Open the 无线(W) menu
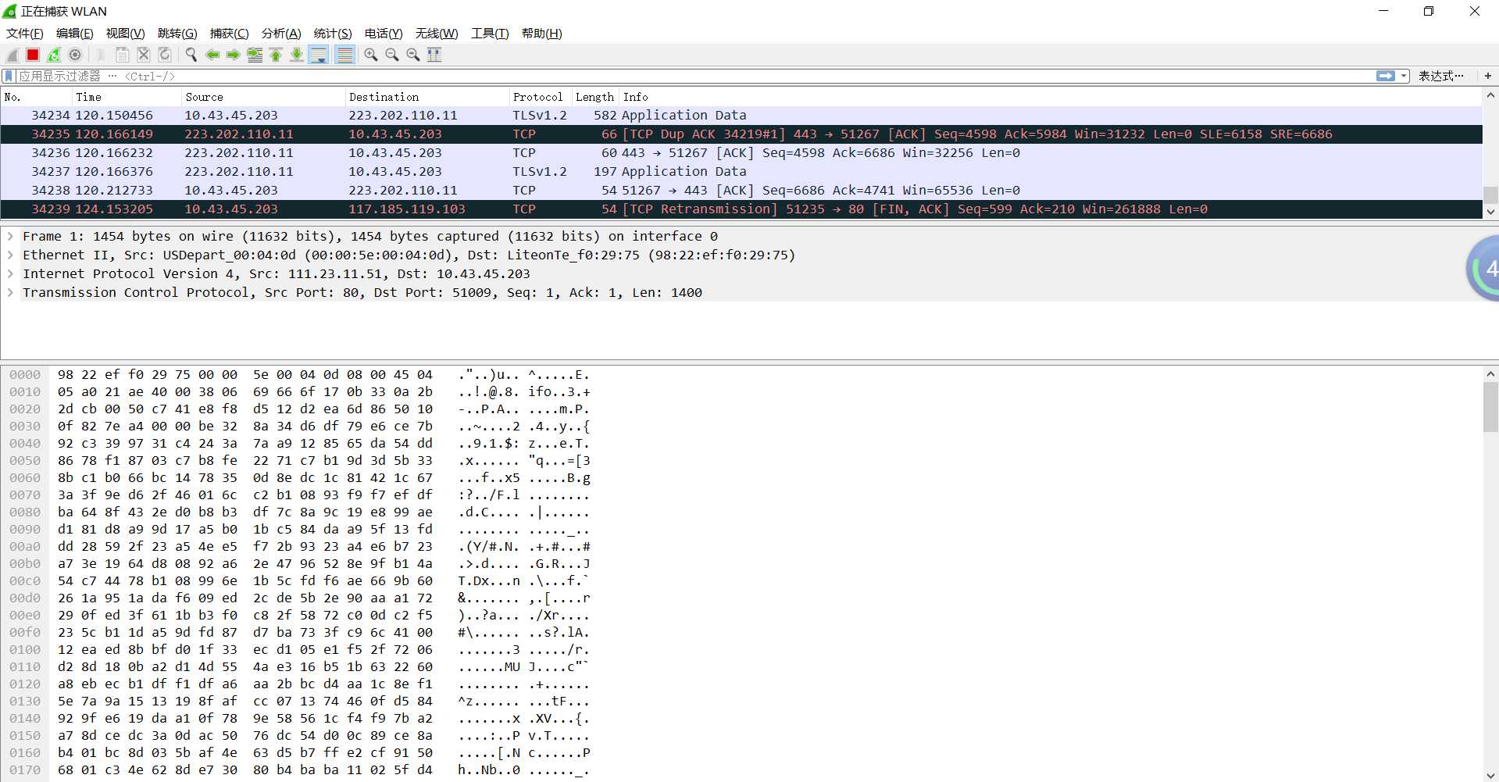The image size is (1499, 782). pos(437,33)
